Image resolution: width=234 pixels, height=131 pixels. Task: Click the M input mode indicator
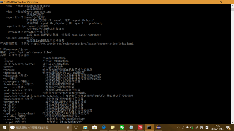(207, 127)
